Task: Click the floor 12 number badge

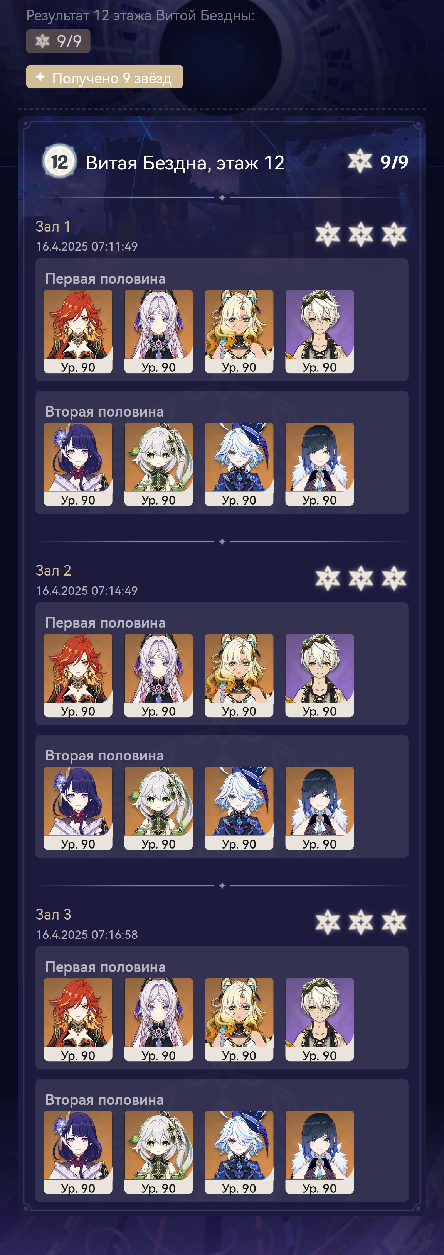Action: (59, 161)
